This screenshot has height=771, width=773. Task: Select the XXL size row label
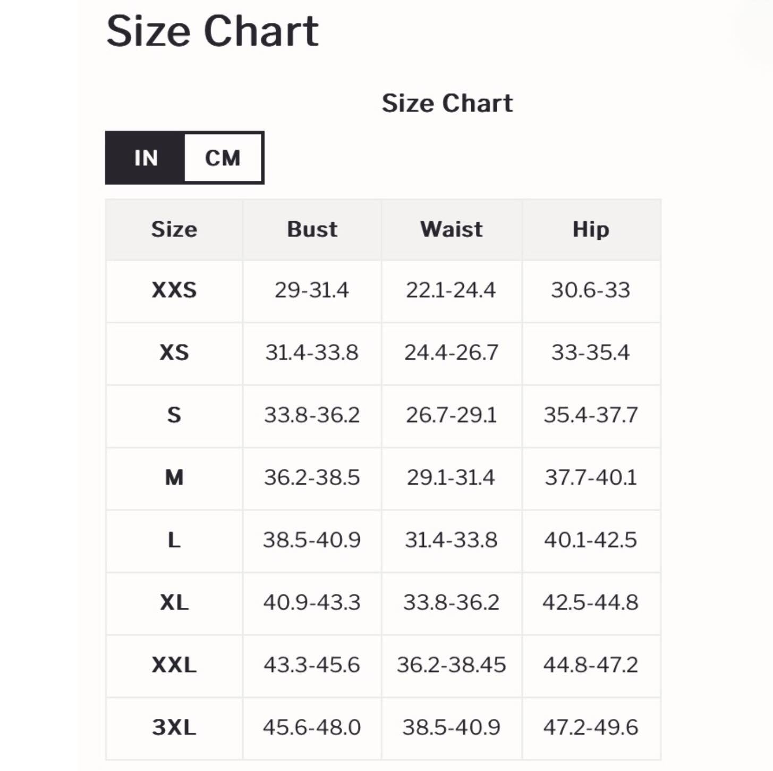tap(174, 665)
